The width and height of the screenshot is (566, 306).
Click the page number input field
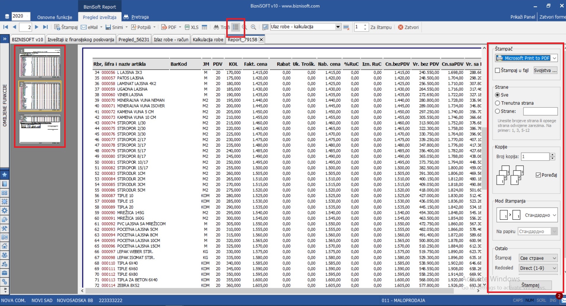click(26, 27)
